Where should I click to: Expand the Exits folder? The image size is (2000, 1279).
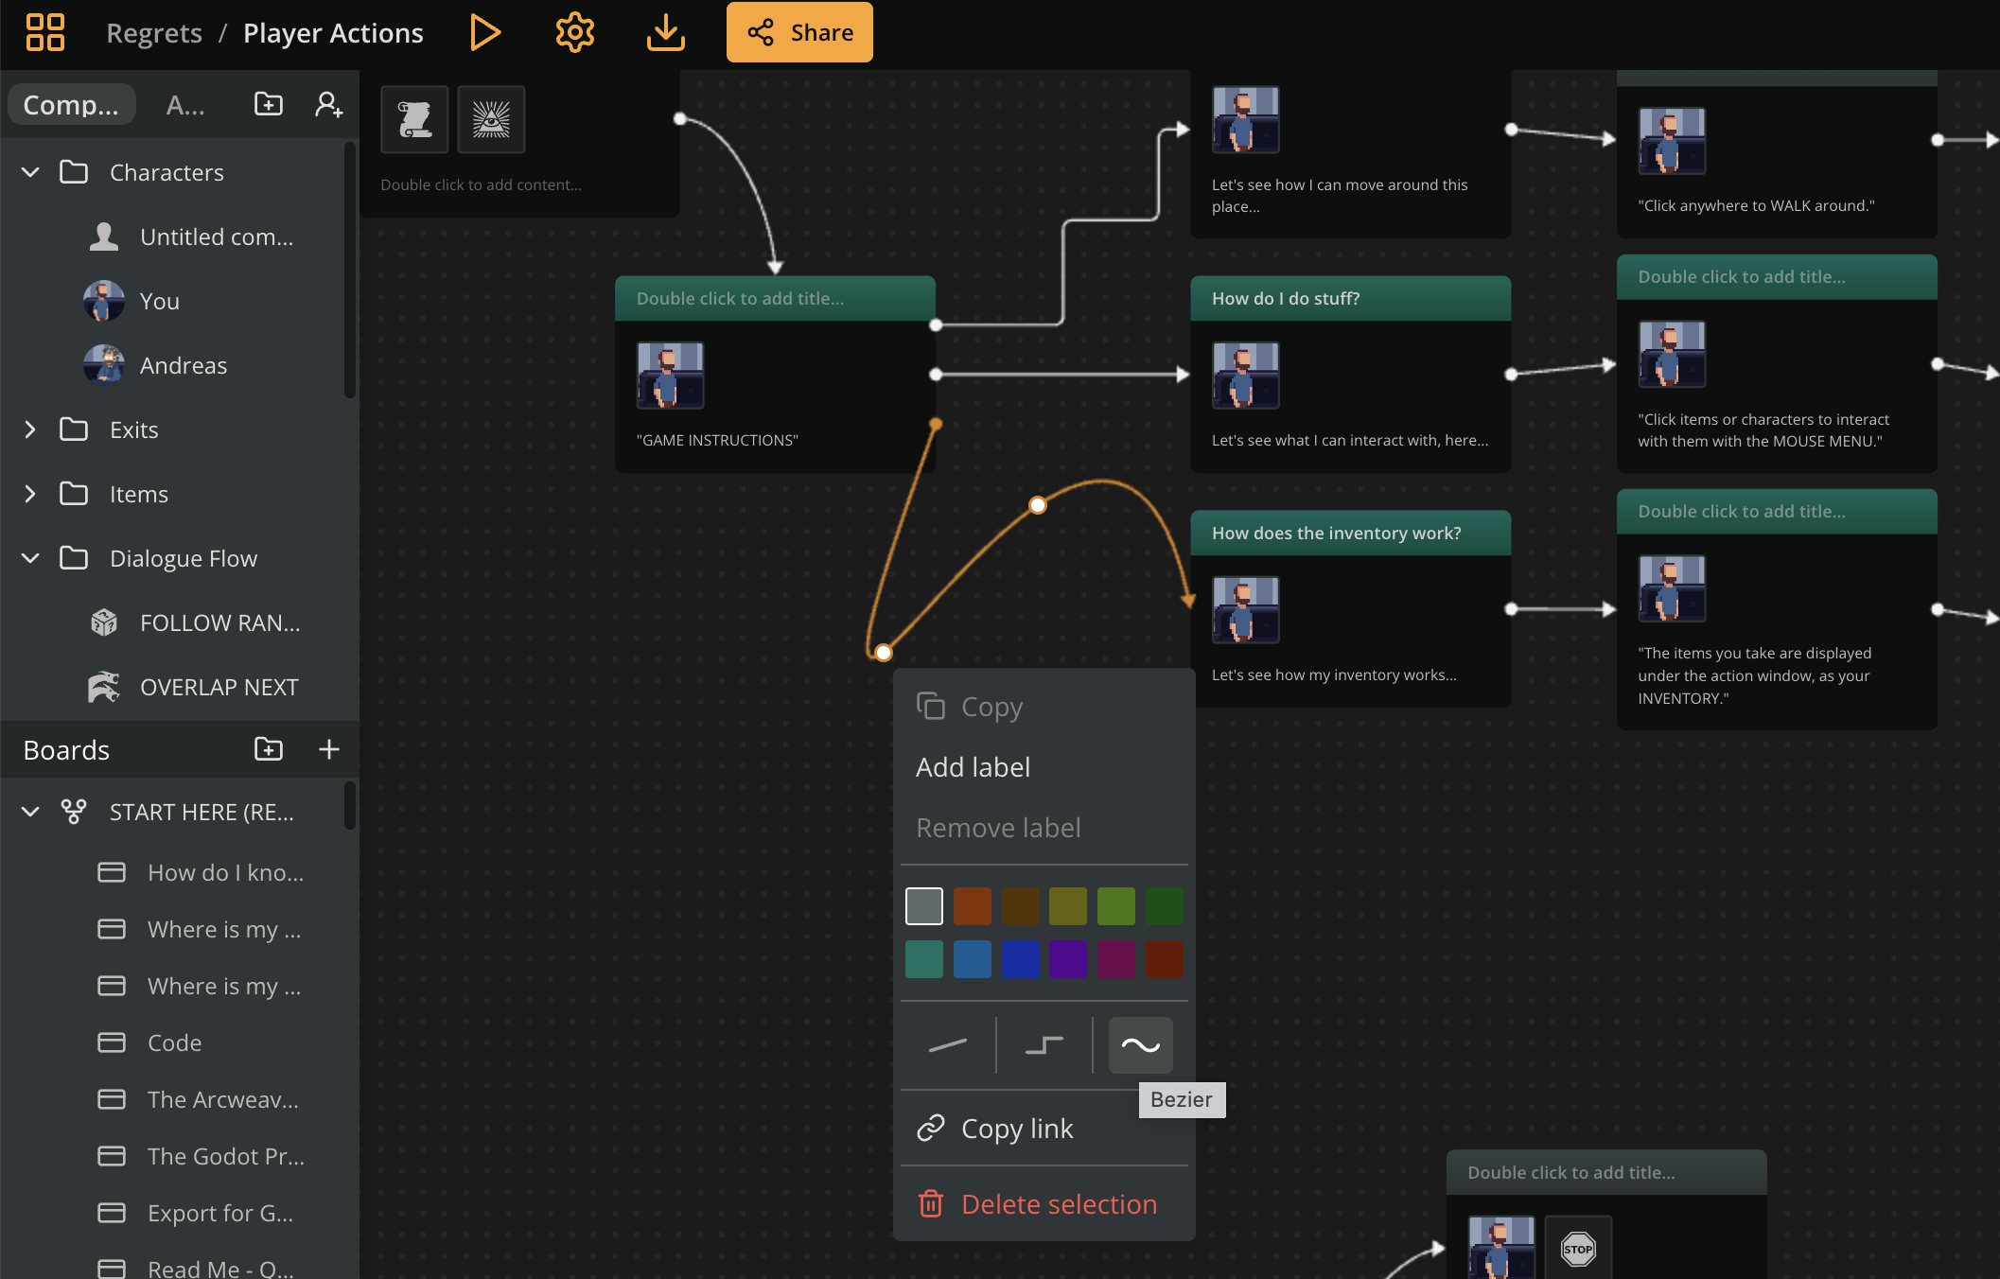(x=30, y=429)
